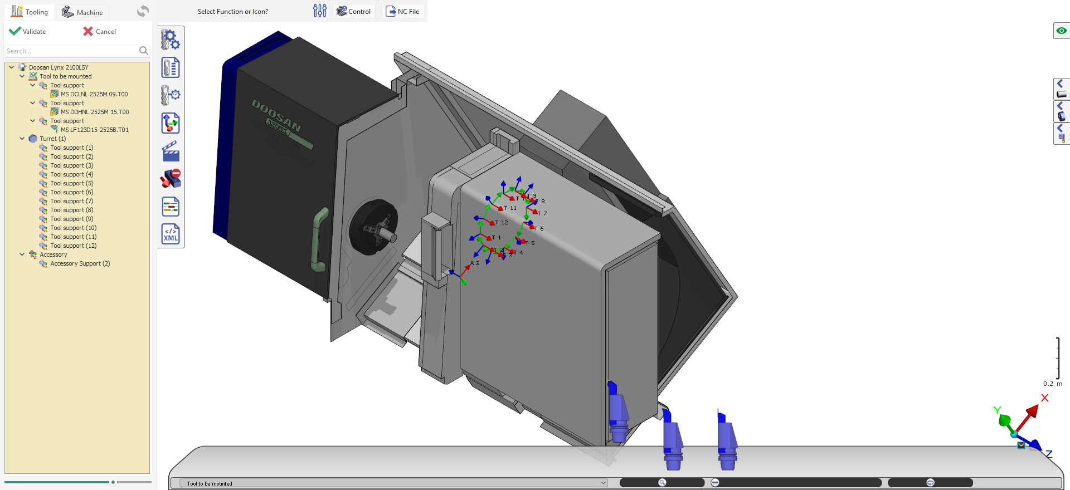The image size is (1070, 490).
Task: Open the Control tab
Action: (x=354, y=11)
